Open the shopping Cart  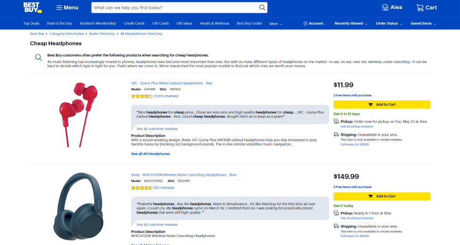click(x=427, y=8)
